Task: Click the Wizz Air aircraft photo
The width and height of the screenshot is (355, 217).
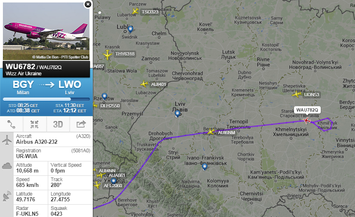Action: coord(46,31)
